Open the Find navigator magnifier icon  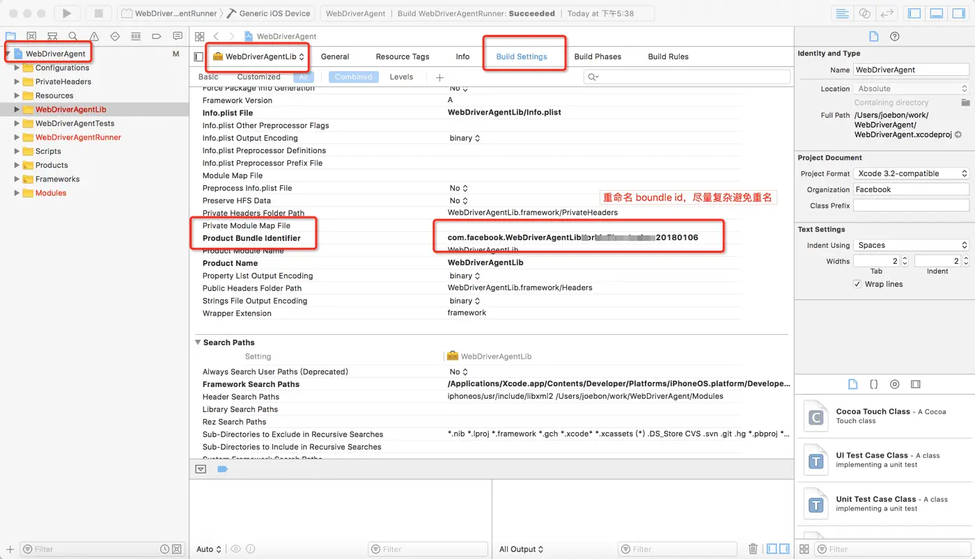tap(73, 36)
